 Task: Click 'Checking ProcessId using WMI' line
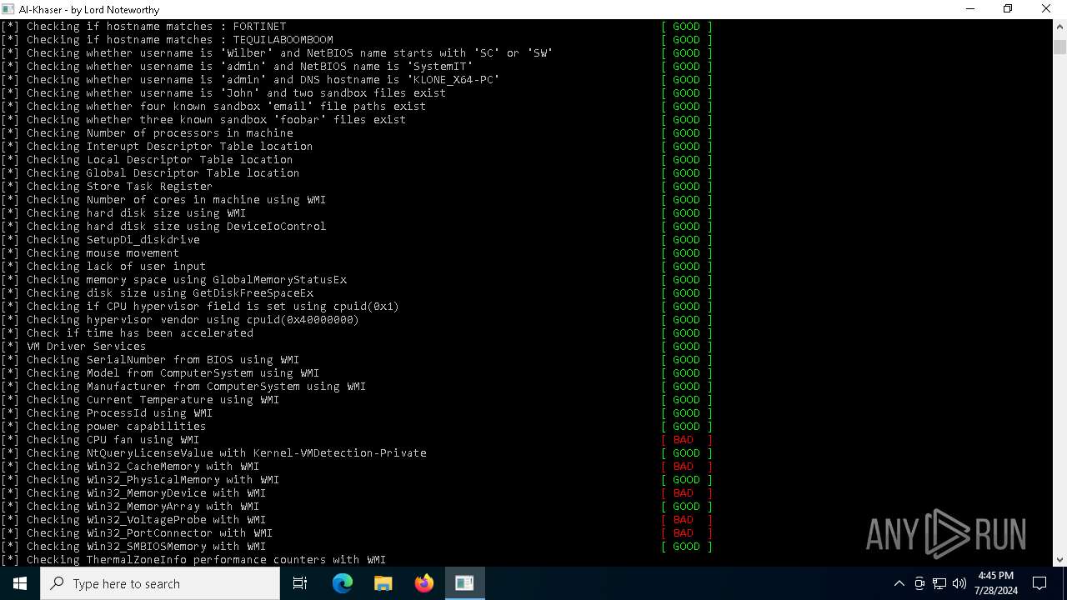point(107,413)
